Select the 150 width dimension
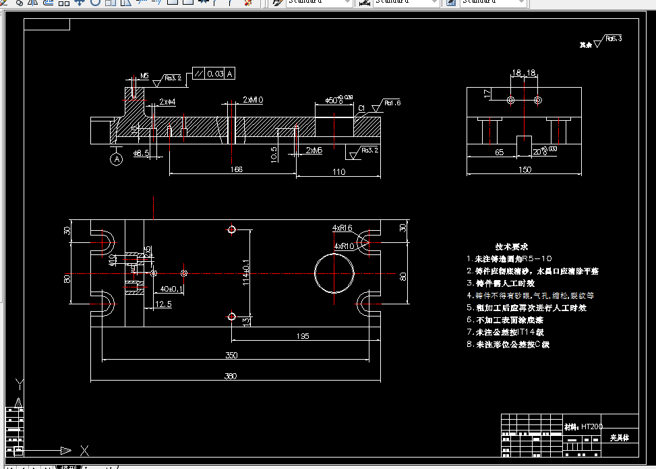 click(x=525, y=169)
